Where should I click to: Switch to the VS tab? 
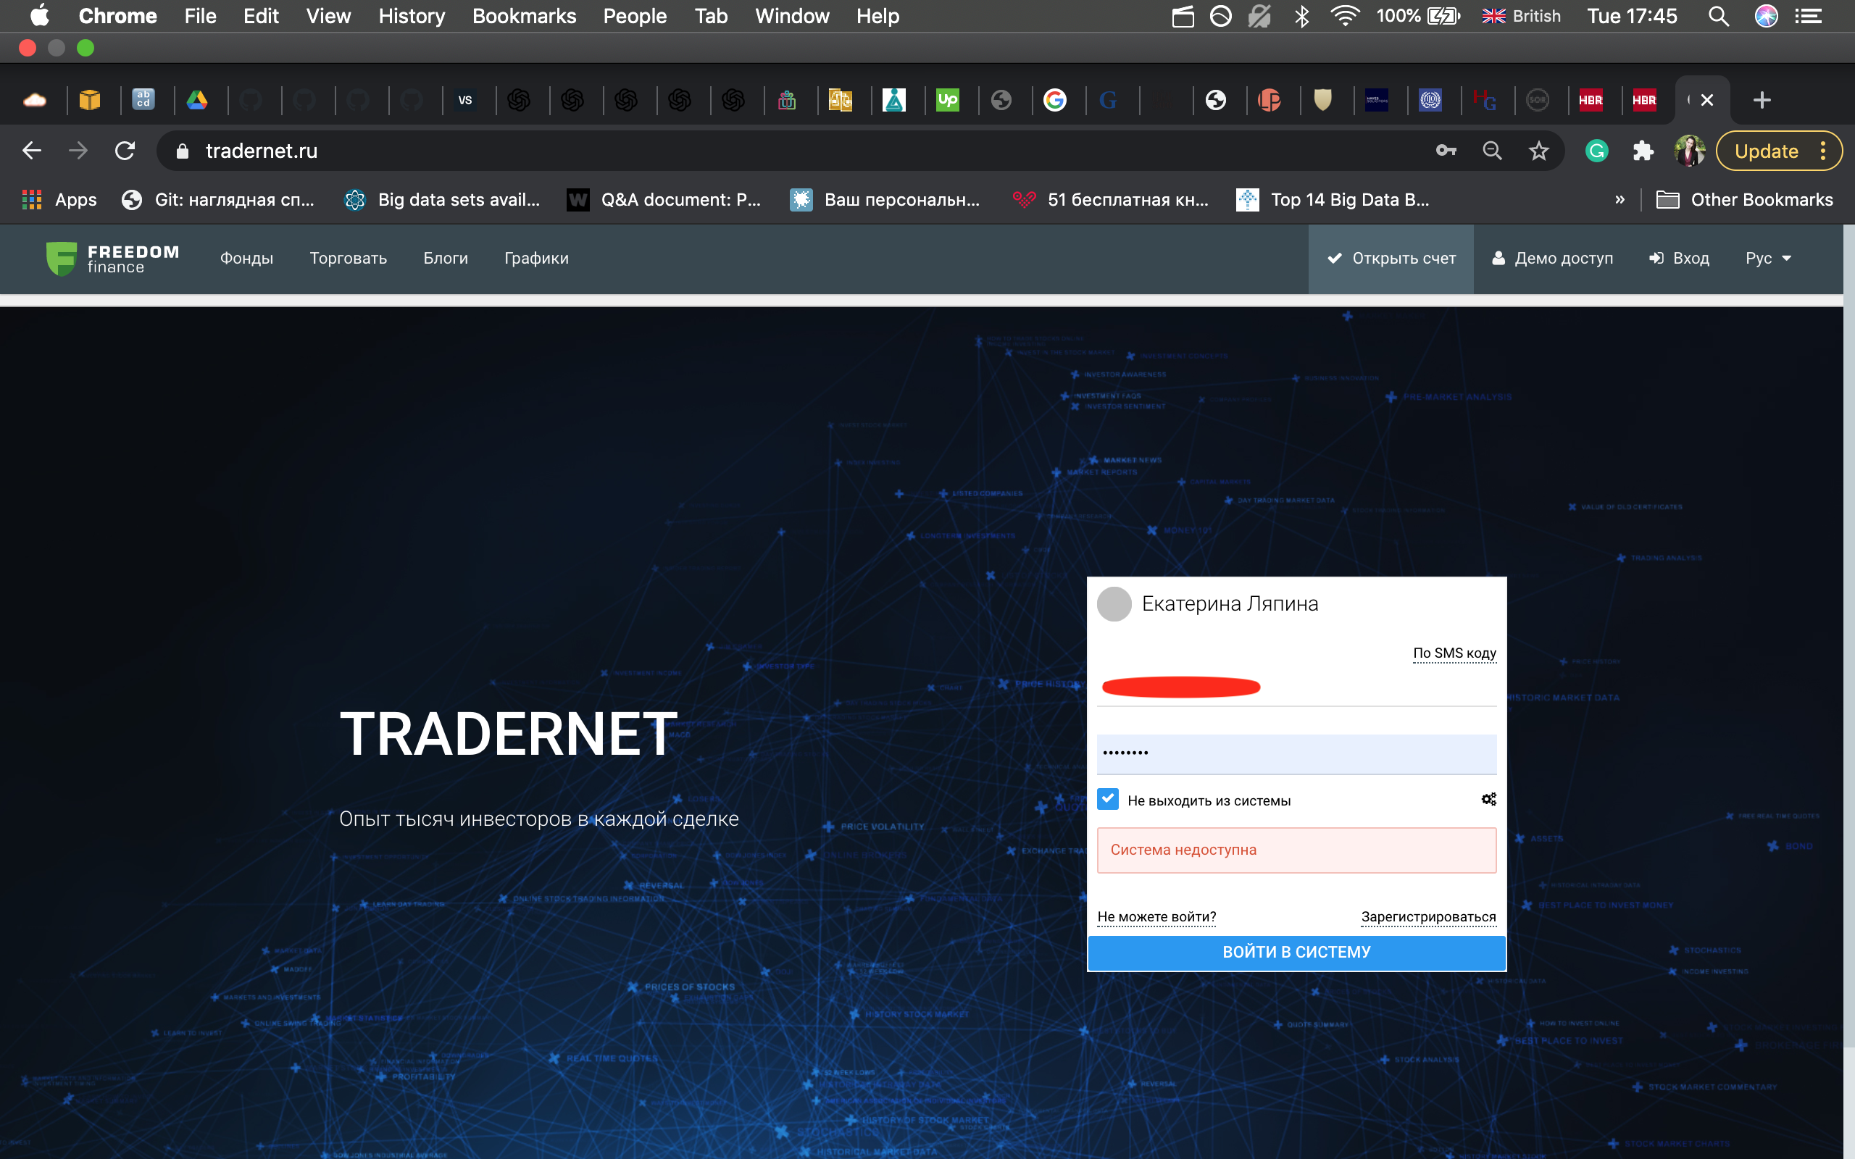(465, 100)
